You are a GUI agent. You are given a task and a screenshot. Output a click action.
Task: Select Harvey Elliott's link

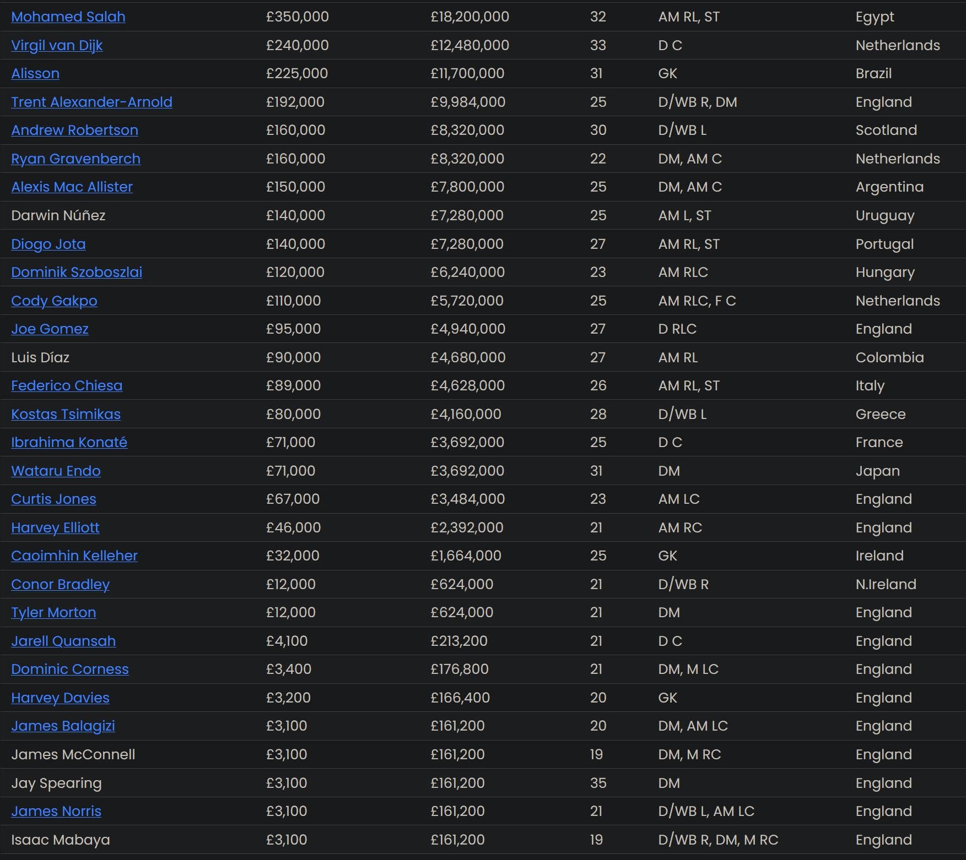click(55, 527)
